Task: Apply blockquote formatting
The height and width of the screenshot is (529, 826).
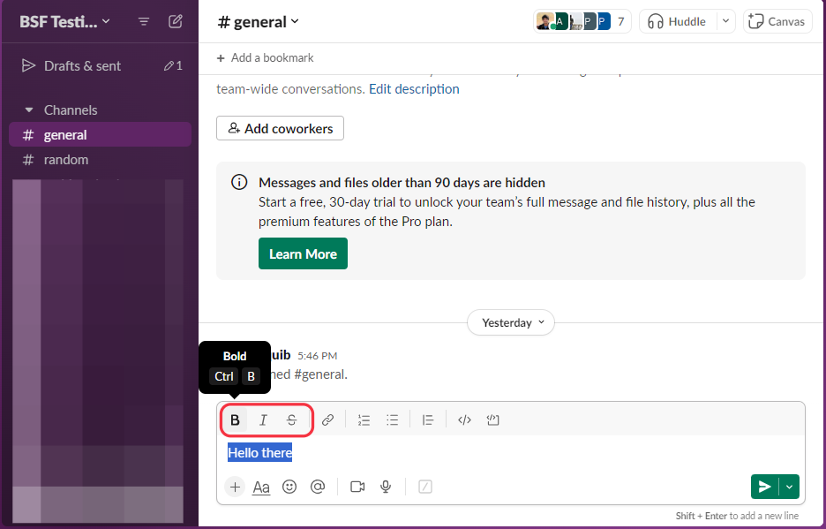Action: click(x=428, y=419)
